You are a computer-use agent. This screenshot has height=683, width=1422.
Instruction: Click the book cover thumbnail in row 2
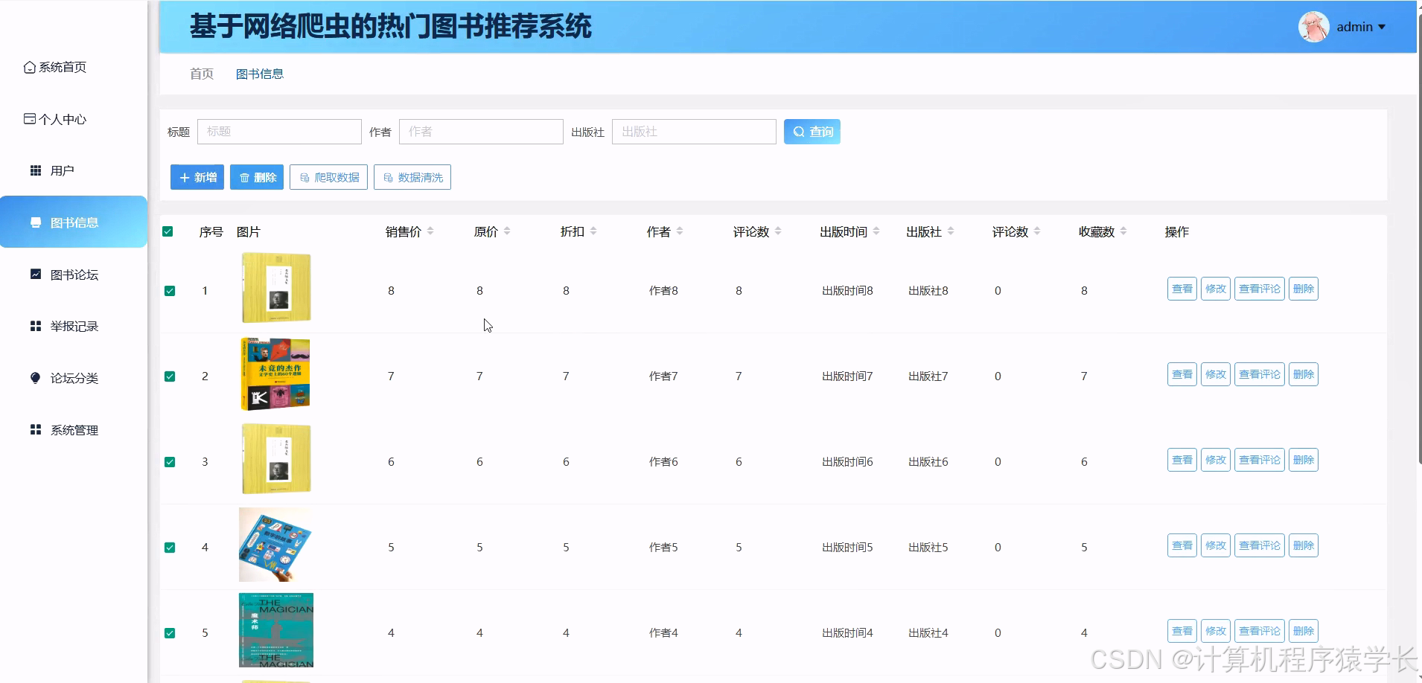pyautogui.click(x=275, y=373)
